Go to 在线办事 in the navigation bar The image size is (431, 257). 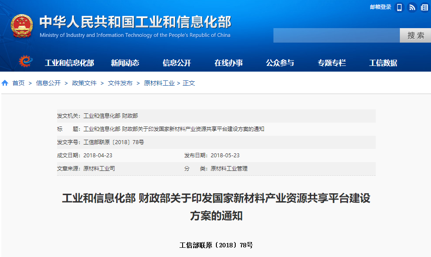point(229,63)
